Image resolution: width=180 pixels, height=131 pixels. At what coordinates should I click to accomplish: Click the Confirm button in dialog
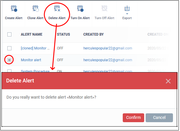(133, 118)
